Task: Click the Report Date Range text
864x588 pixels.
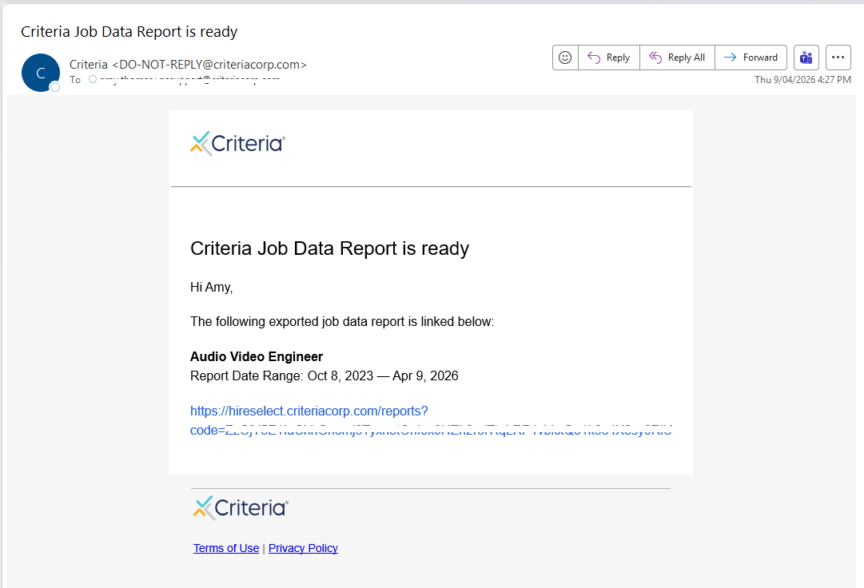Action: click(x=324, y=375)
